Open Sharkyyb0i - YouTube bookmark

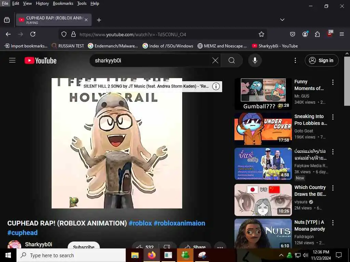coord(275,46)
